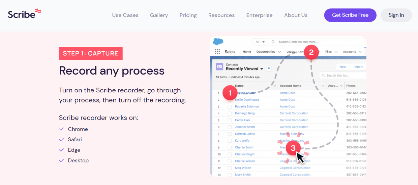Check the box for Nellie Dominguez
The width and height of the screenshot is (418, 185).
230,100
